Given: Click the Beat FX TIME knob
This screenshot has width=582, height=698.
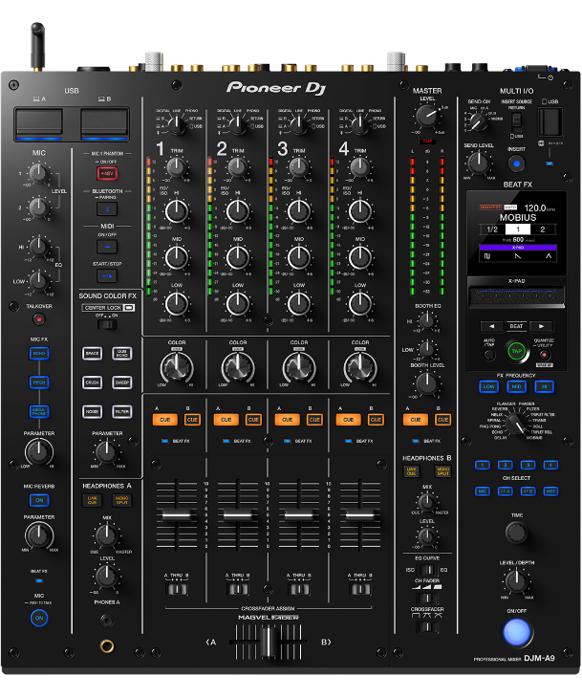Looking at the screenshot, I should tap(517, 533).
